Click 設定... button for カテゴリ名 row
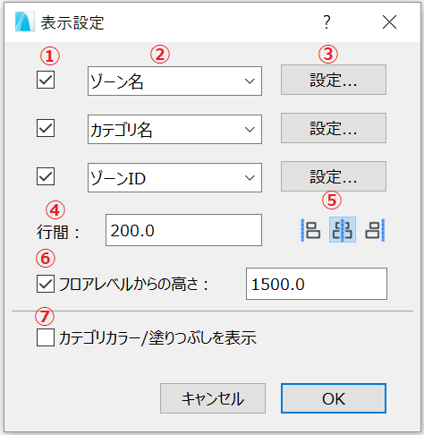 pyautogui.click(x=334, y=128)
